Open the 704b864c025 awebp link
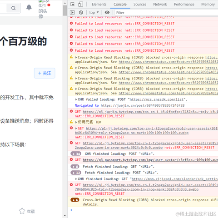Image resolution: width=218 pixels, height=218 pixels. (x=137, y=189)
